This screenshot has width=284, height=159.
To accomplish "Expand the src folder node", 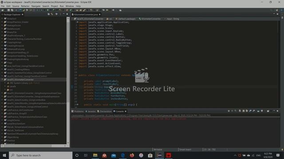I will click(5, 90).
